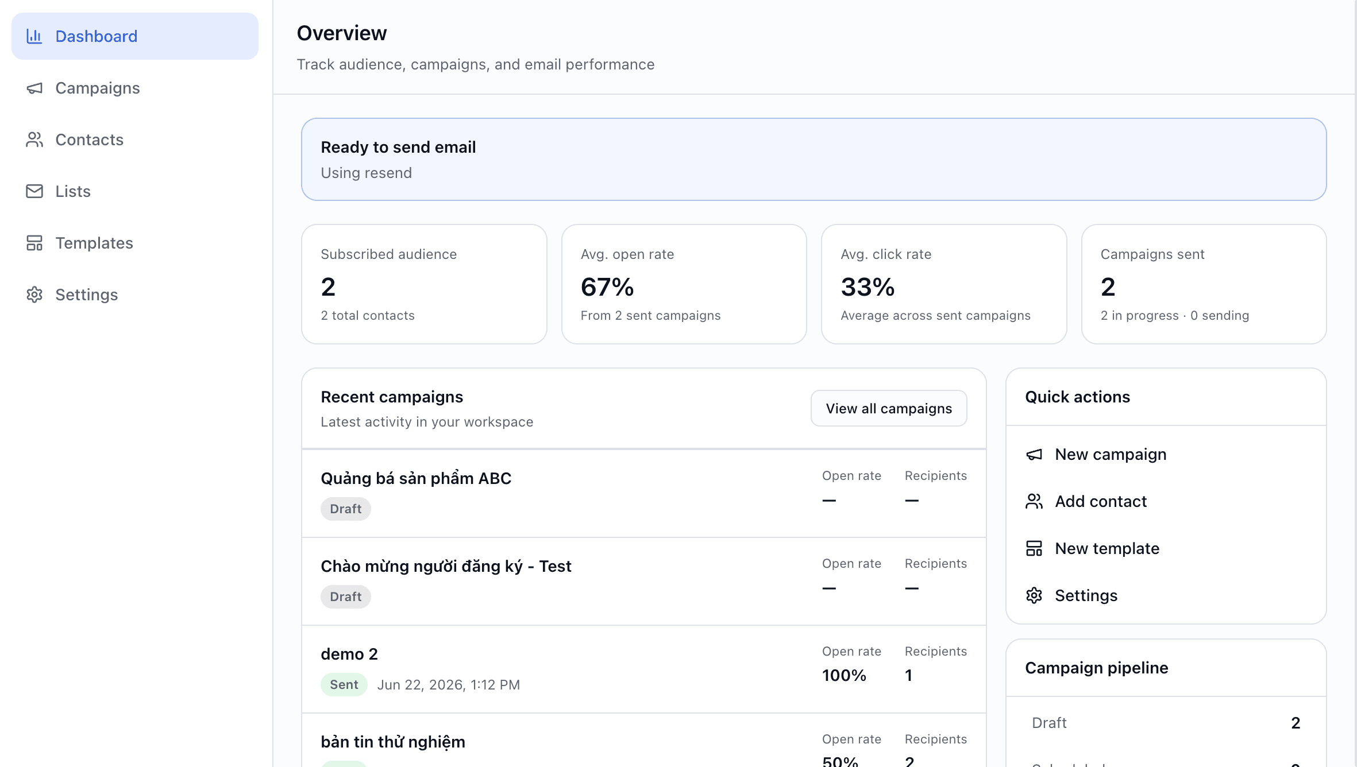The height and width of the screenshot is (767, 1357).
Task: Click the 'From 2 sent campaigns' text
Action: pos(650,316)
